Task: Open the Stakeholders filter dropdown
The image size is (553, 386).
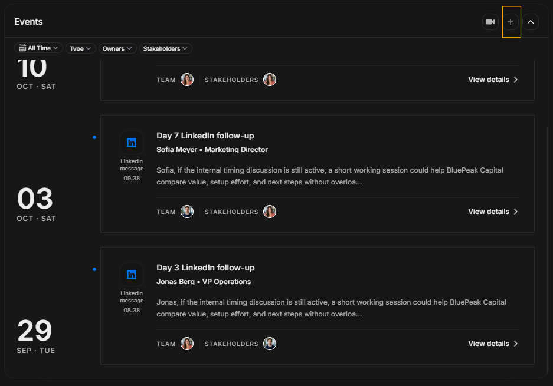Action: [165, 48]
